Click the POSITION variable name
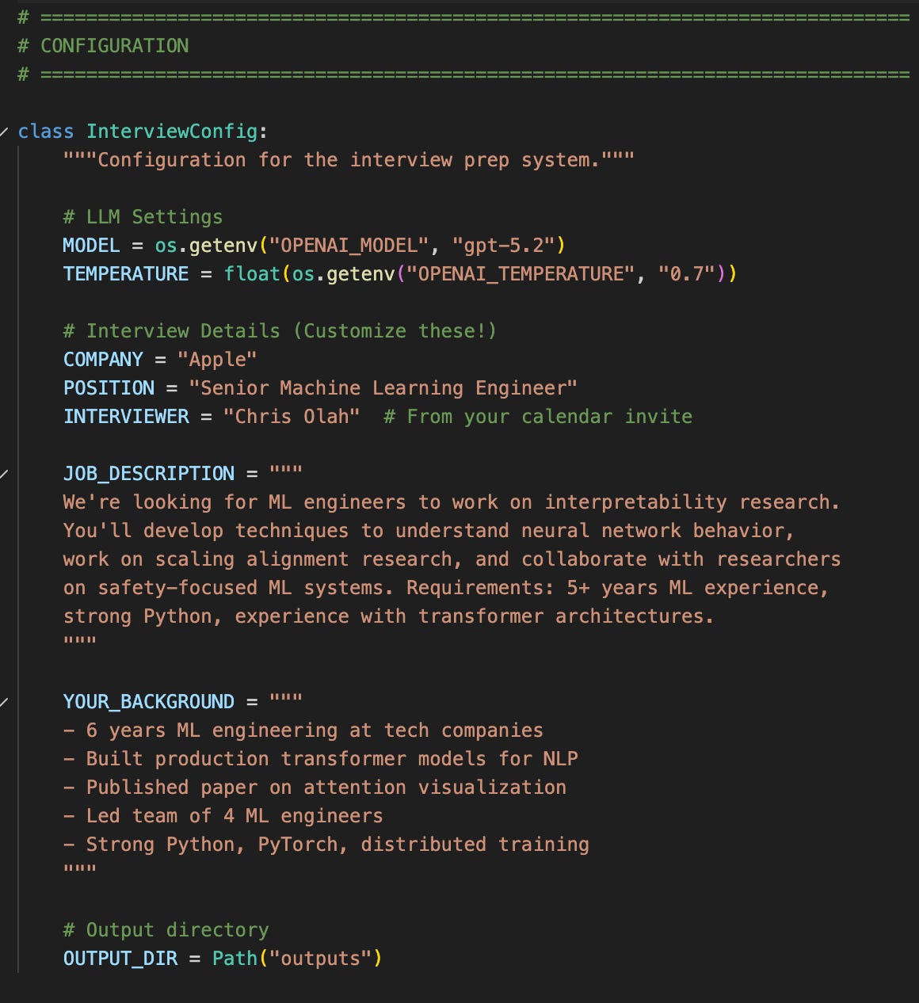Image resolution: width=919 pixels, height=1003 pixels. [109, 388]
